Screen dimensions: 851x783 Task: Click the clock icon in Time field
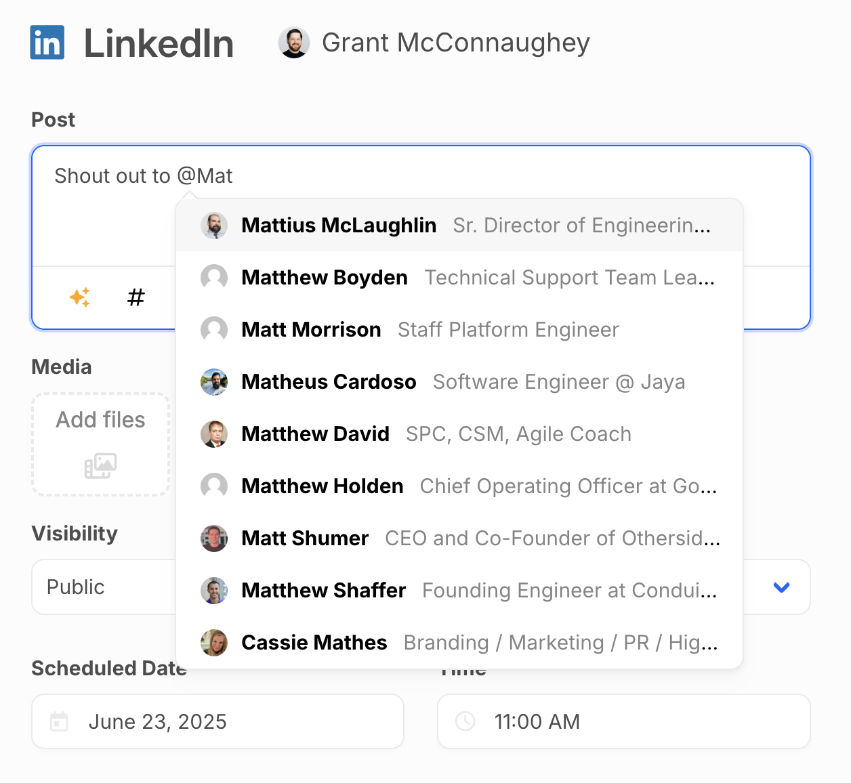(x=465, y=721)
